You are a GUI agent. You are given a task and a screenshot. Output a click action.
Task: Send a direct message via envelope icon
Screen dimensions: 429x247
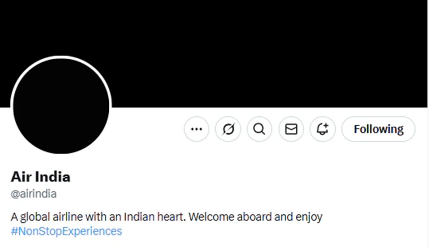(x=291, y=129)
